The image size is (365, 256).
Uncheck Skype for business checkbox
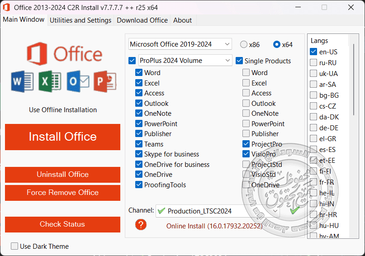[x=139, y=154]
